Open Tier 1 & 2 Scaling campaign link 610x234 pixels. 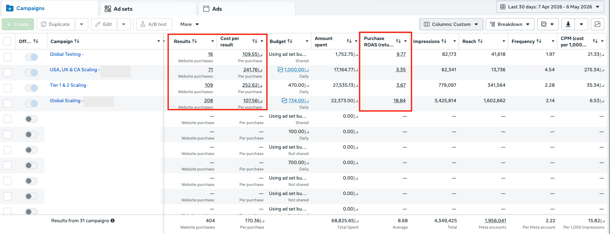pyautogui.click(x=69, y=85)
